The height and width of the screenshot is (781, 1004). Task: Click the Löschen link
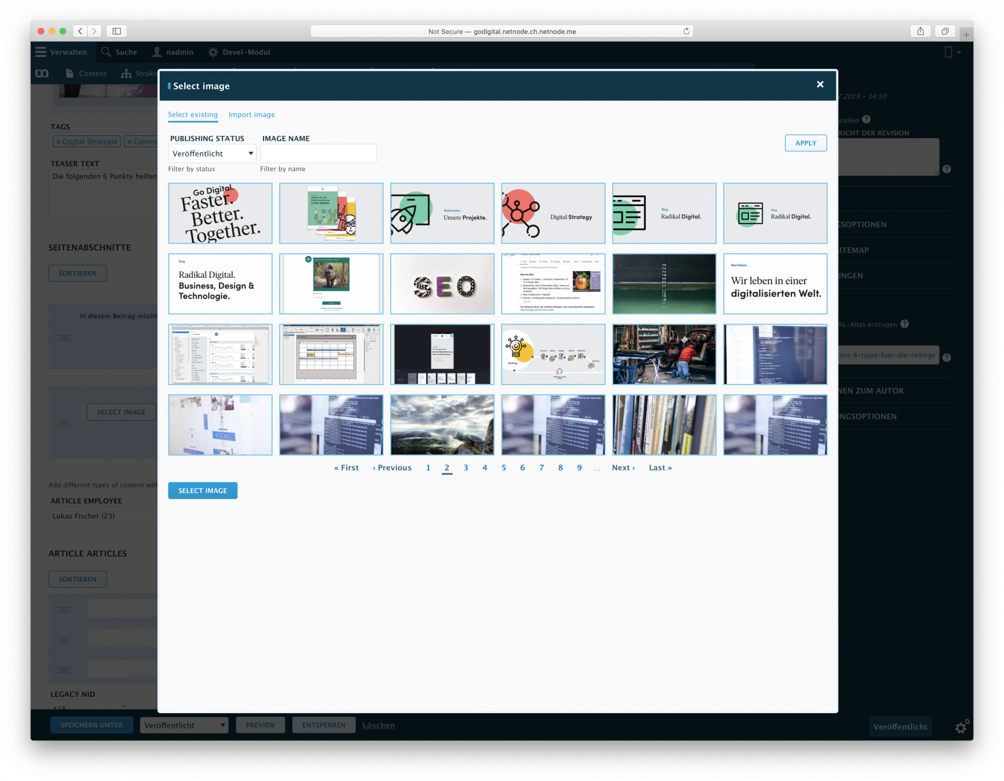pyautogui.click(x=378, y=725)
